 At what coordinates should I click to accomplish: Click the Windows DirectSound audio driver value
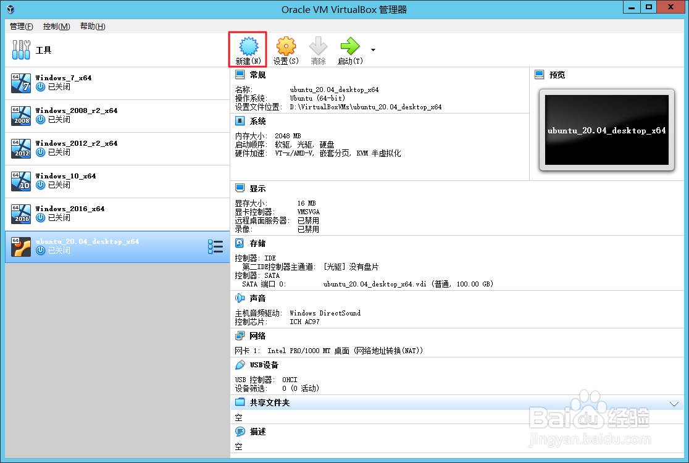point(325,313)
